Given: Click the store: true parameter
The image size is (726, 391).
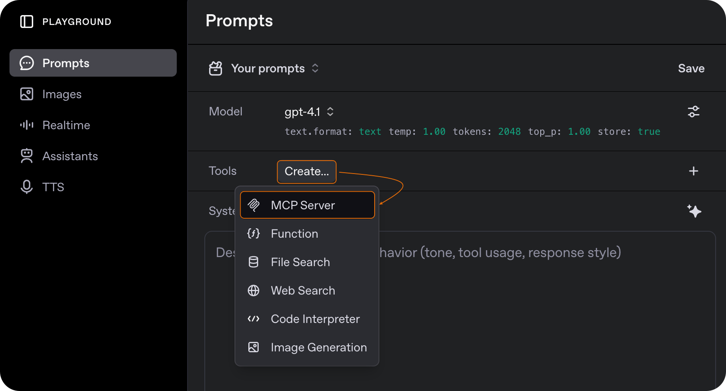Looking at the screenshot, I should point(629,132).
